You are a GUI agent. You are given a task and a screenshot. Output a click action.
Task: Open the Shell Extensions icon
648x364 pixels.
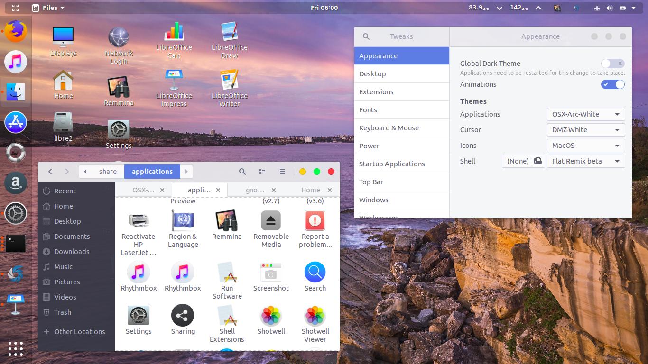[x=227, y=315]
